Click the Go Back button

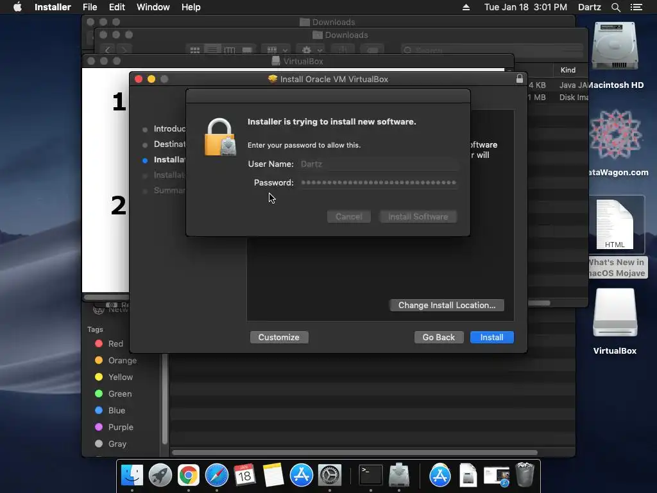pos(439,338)
